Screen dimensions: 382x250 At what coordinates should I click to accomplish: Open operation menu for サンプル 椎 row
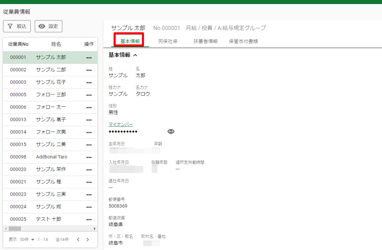[x=89, y=182]
